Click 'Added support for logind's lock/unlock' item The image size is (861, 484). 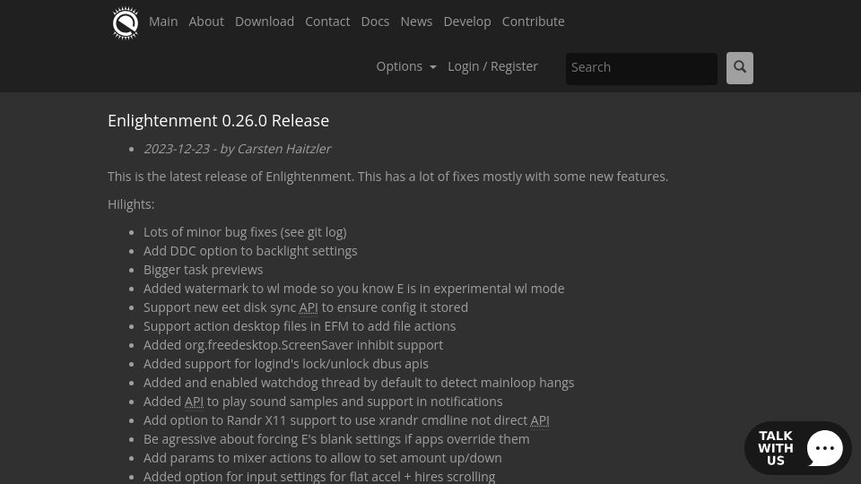tap(285, 364)
